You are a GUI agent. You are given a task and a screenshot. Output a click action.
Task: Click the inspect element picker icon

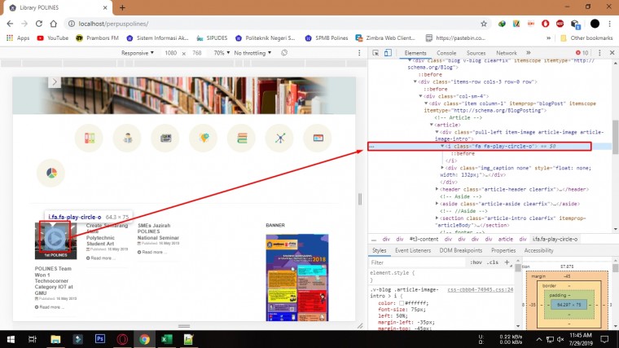tap(375, 53)
